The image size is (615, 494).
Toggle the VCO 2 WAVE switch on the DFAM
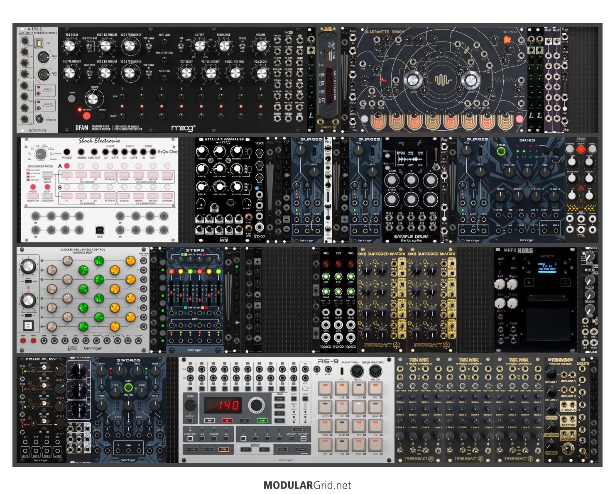148,73
